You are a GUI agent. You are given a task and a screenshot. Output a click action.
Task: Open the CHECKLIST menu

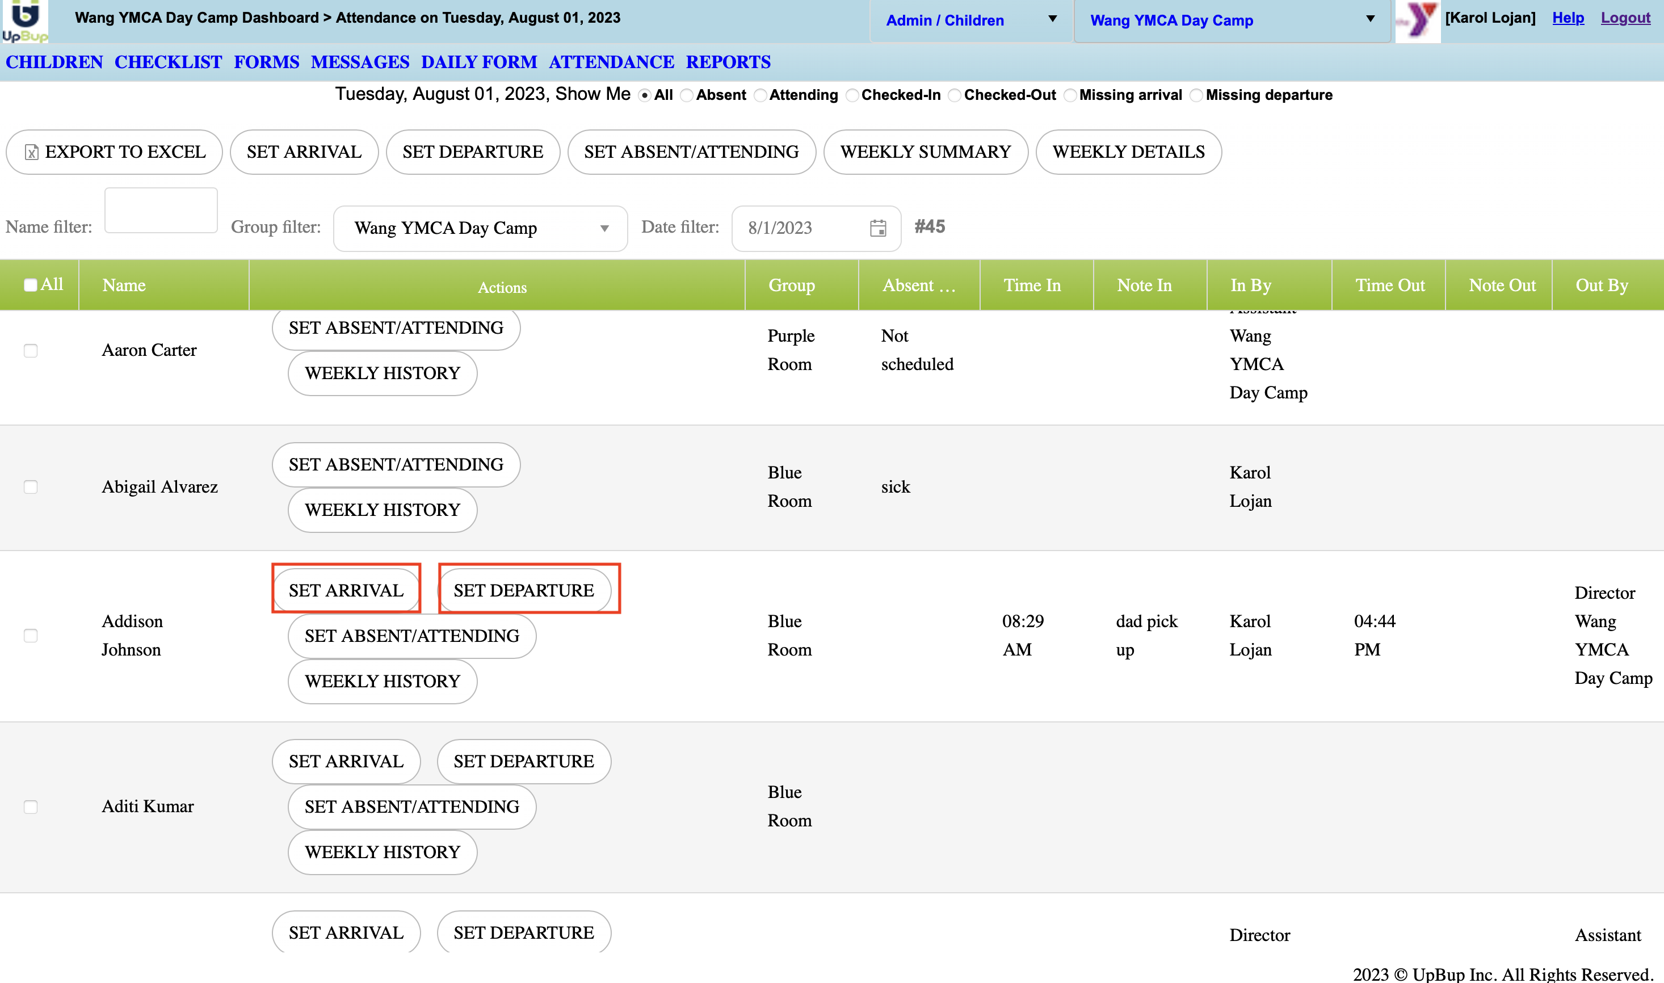168,62
